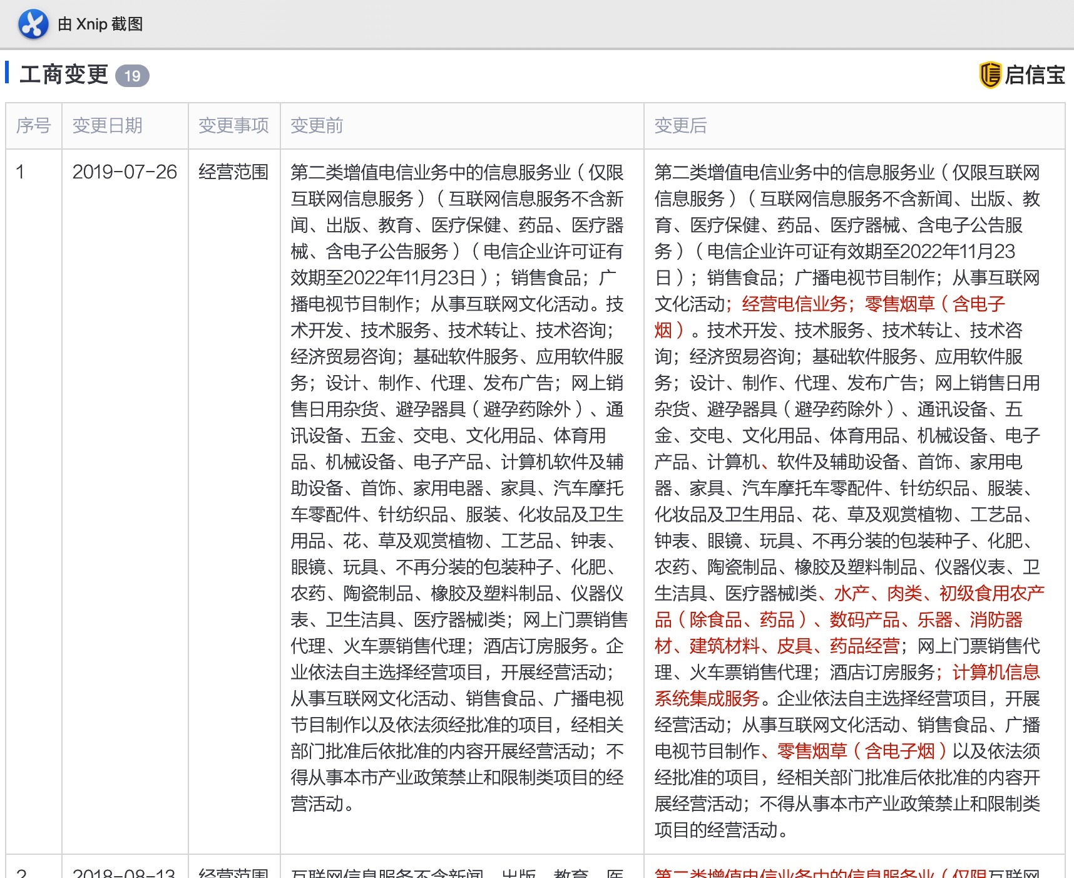This screenshot has height=878, width=1074.
Task: Click the 序号 column header
Action: point(33,126)
